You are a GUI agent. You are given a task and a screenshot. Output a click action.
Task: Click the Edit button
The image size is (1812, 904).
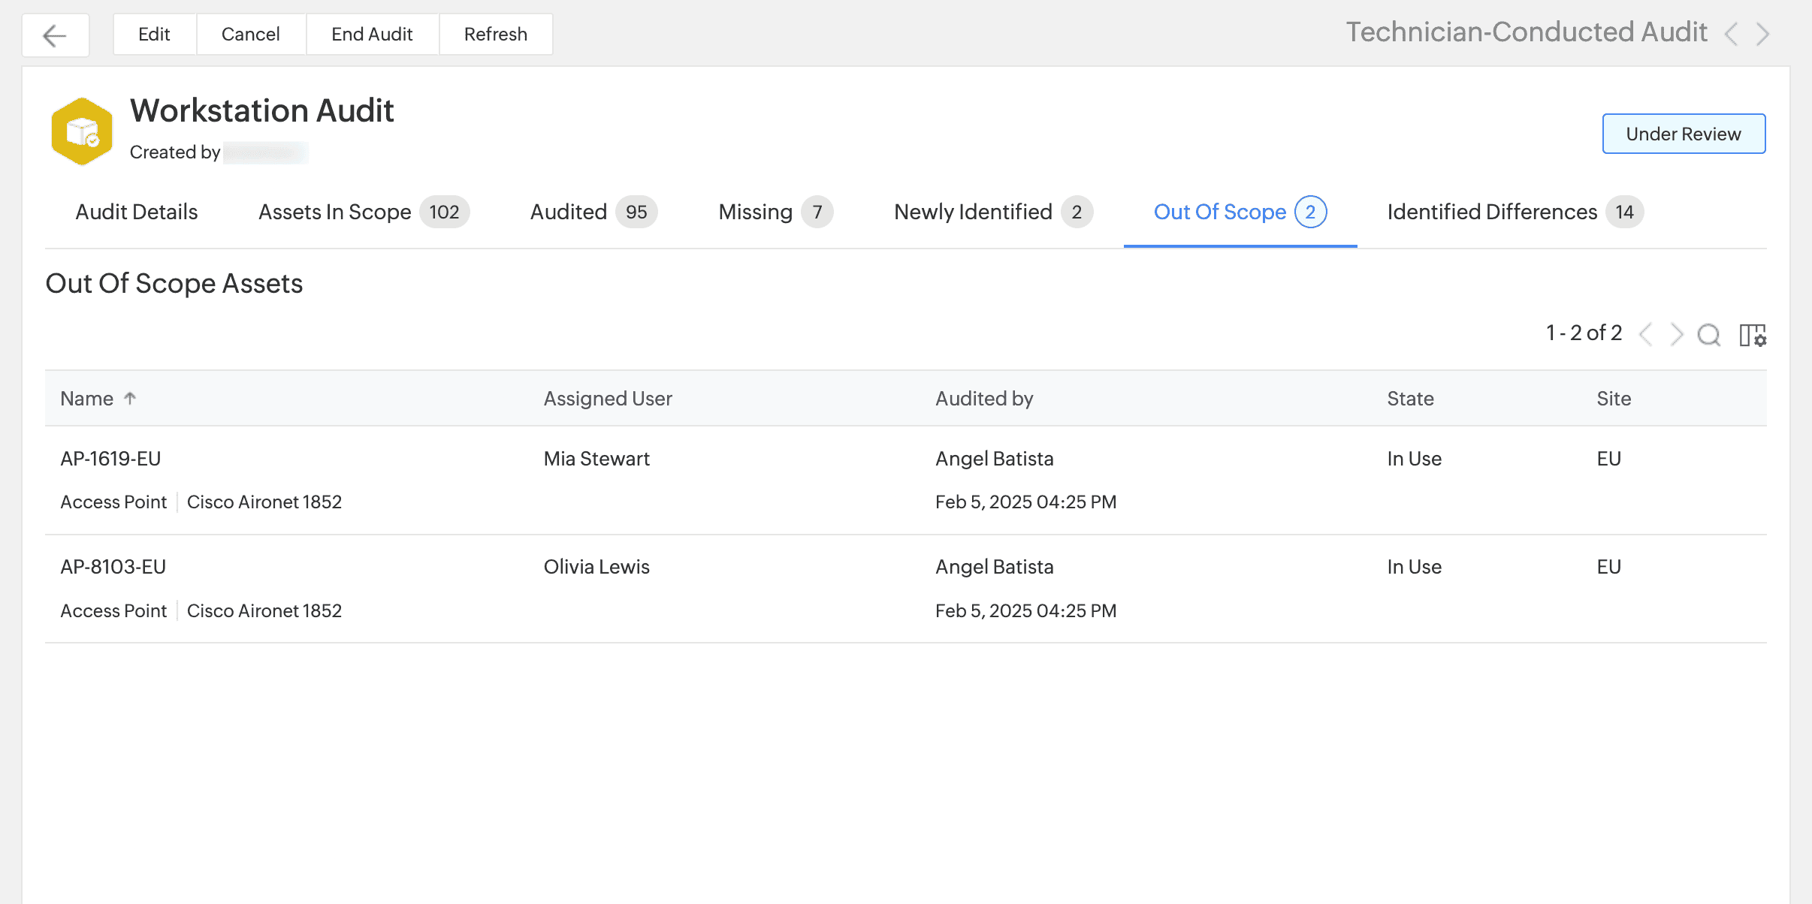tap(154, 34)
